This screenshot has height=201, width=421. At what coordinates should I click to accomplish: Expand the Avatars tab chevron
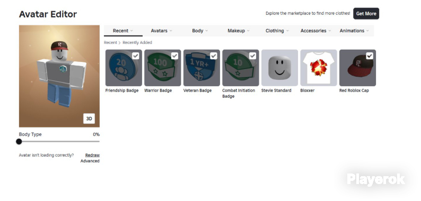(171, 31)
